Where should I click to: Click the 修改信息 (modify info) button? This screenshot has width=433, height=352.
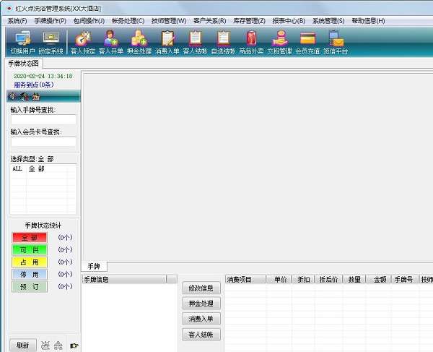click(x=201, y=288)
